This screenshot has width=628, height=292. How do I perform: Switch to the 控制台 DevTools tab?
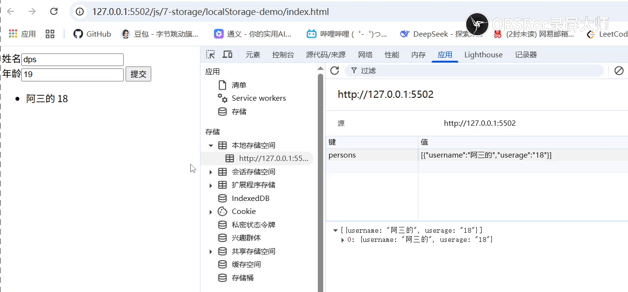(x=283, y=55)
